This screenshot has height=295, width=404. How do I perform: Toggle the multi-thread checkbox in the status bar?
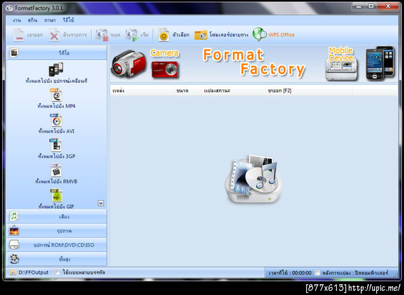coord(57,273)
